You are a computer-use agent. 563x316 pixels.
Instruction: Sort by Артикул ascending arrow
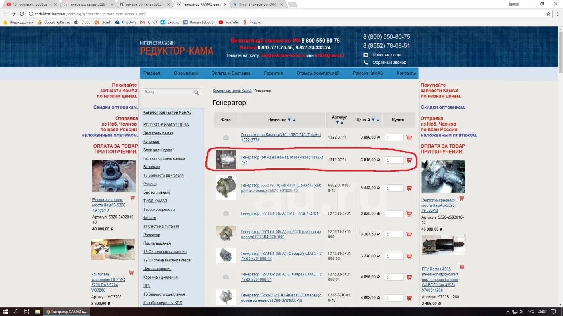coord(342,122)
